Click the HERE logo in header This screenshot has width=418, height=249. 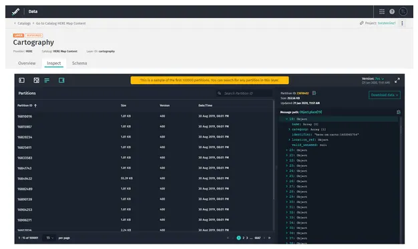pos(16,12)
